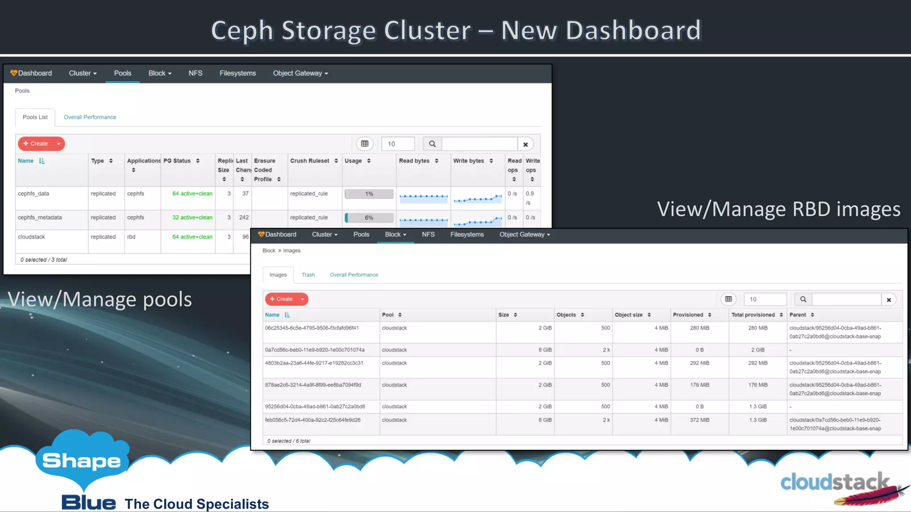The height and width of the screenshot is (512, 911).
Task: Click search magnifier icon in Pools window
Action: coord(432,144)
